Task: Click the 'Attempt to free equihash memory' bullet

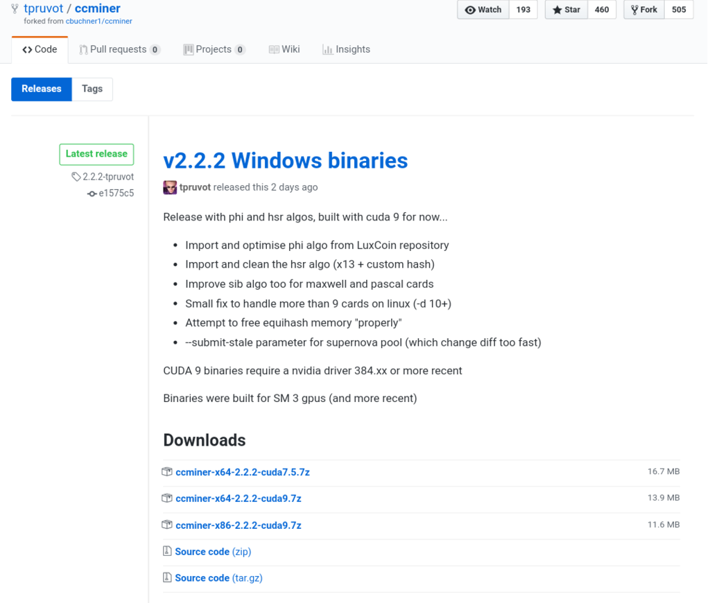Action: 293,322
